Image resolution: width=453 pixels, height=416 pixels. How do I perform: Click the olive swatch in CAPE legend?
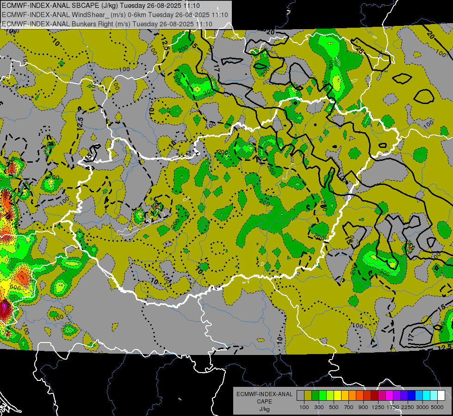[308, 395]
